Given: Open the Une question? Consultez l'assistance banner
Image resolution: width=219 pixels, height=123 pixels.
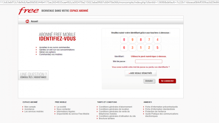Looking at the screenshot, I should 33,75.
